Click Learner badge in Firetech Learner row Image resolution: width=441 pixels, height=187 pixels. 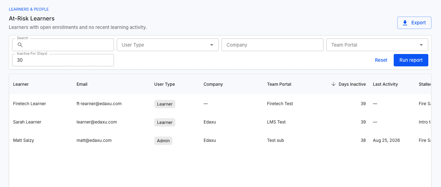click(x=165, y=104)
